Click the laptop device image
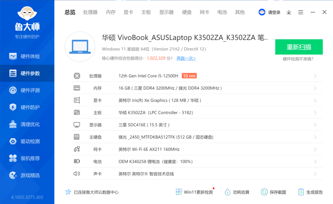 80,47
